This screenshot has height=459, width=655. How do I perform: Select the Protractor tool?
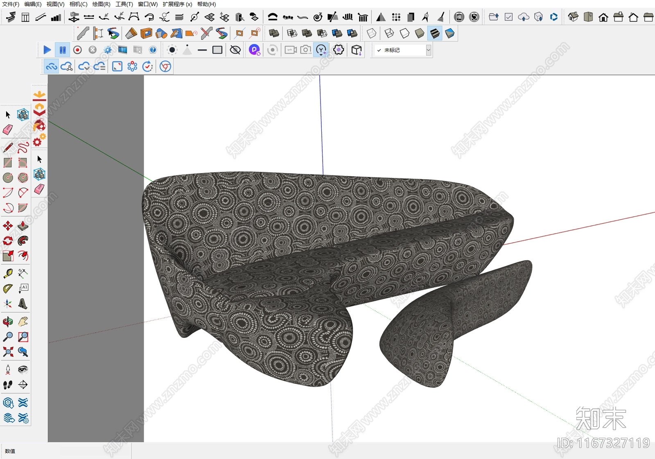click(x=8, y=289)
